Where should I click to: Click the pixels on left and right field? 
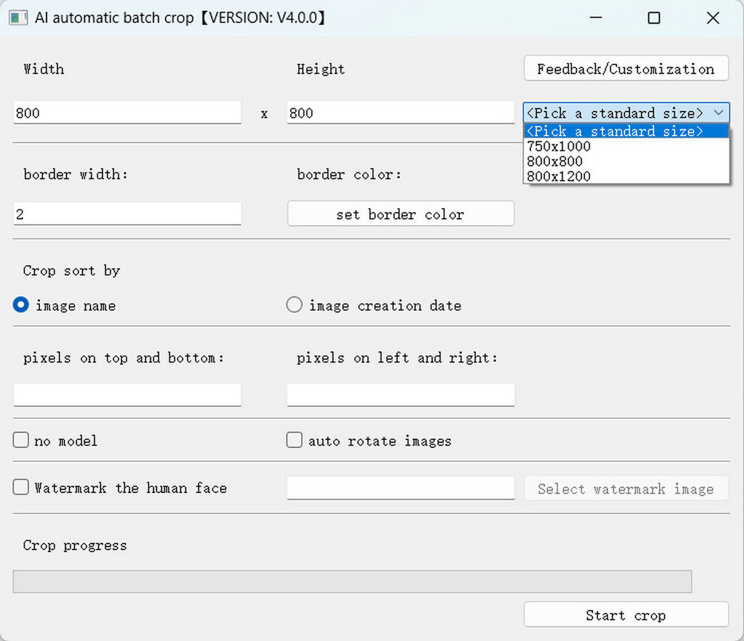tap(401, 395)
